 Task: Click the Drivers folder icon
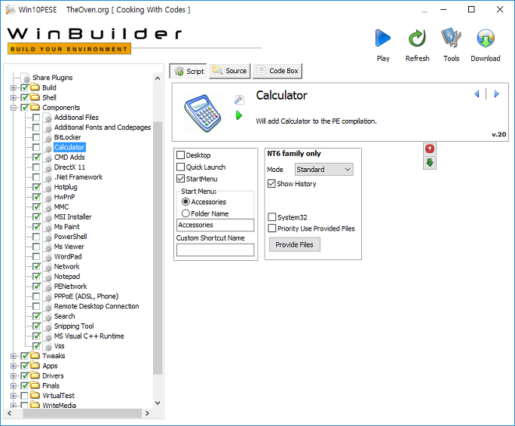tap(35, 375)
